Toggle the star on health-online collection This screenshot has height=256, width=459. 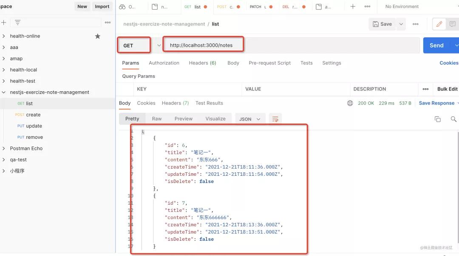[x=97, y=36]
